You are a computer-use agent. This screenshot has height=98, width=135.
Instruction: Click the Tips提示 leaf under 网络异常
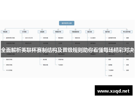[x=61, y=65]
